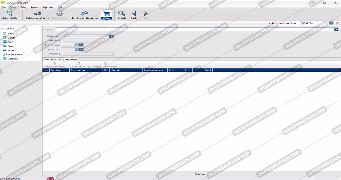Click Export in the Order list
341x180 pixels.
(11, 46)
